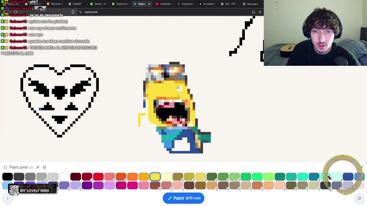Pick the black color swatch
The image size is (367, 206).
(x=7, y=177)
